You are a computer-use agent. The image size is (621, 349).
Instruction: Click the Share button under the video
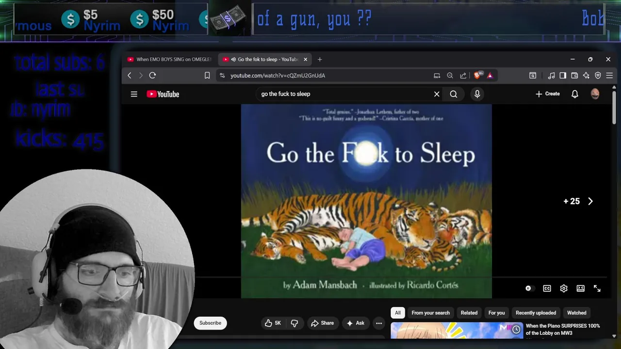click(323, 323)
